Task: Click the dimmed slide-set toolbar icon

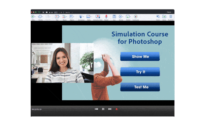Action: (x=48, y=16)
